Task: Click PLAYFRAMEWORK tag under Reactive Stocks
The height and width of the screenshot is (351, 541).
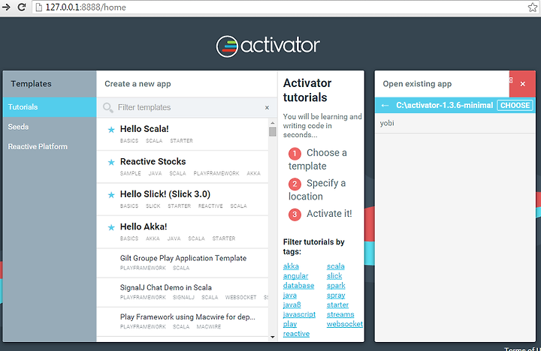Action: (x=216, y=173)
